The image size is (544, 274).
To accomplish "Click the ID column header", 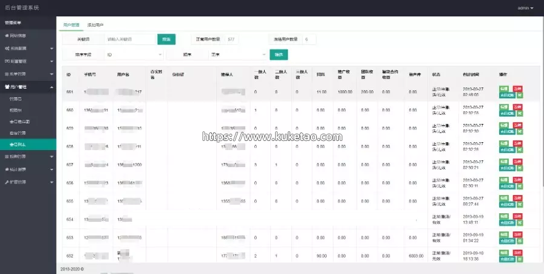I will [69, 75].
